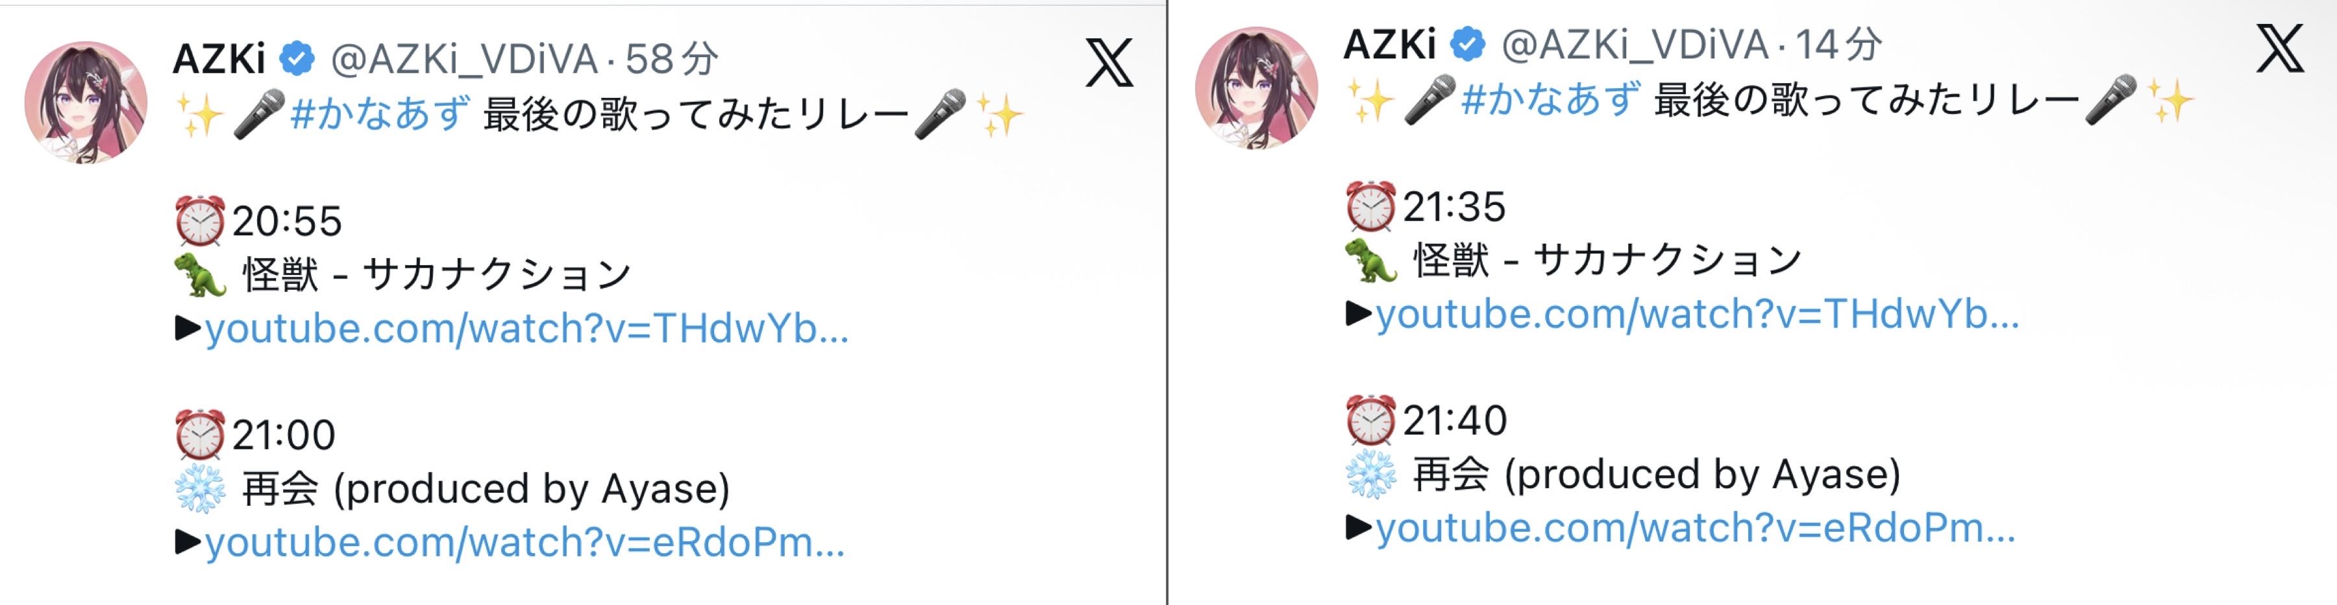Click the AZKi display name in right tweet

(1389, 45)
